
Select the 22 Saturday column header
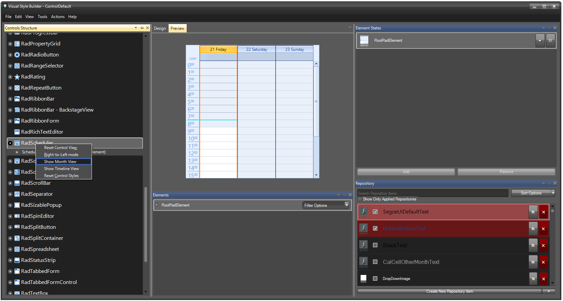(x=257, y=49)
